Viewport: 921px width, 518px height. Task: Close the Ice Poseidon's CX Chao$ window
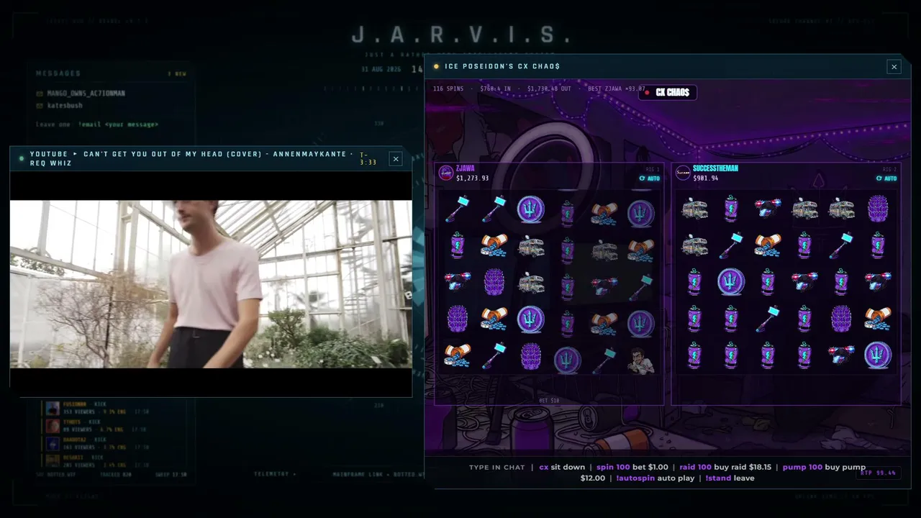pyautogui.click(x=894, y=67)
